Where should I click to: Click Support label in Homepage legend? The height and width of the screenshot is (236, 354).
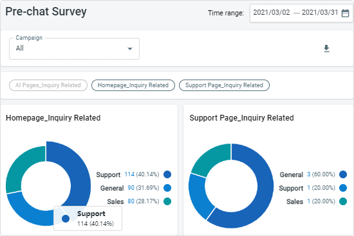tap(108, 174)
